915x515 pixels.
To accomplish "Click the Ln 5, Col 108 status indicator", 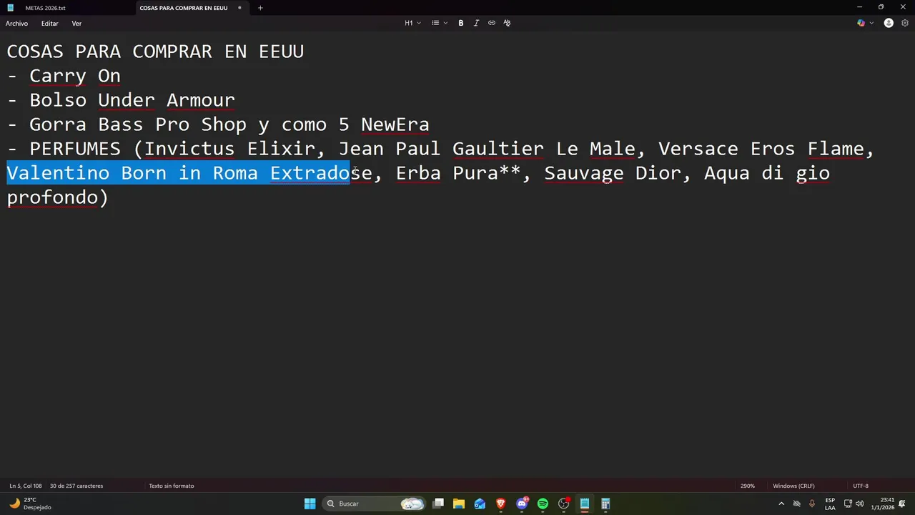I will 26,486.
